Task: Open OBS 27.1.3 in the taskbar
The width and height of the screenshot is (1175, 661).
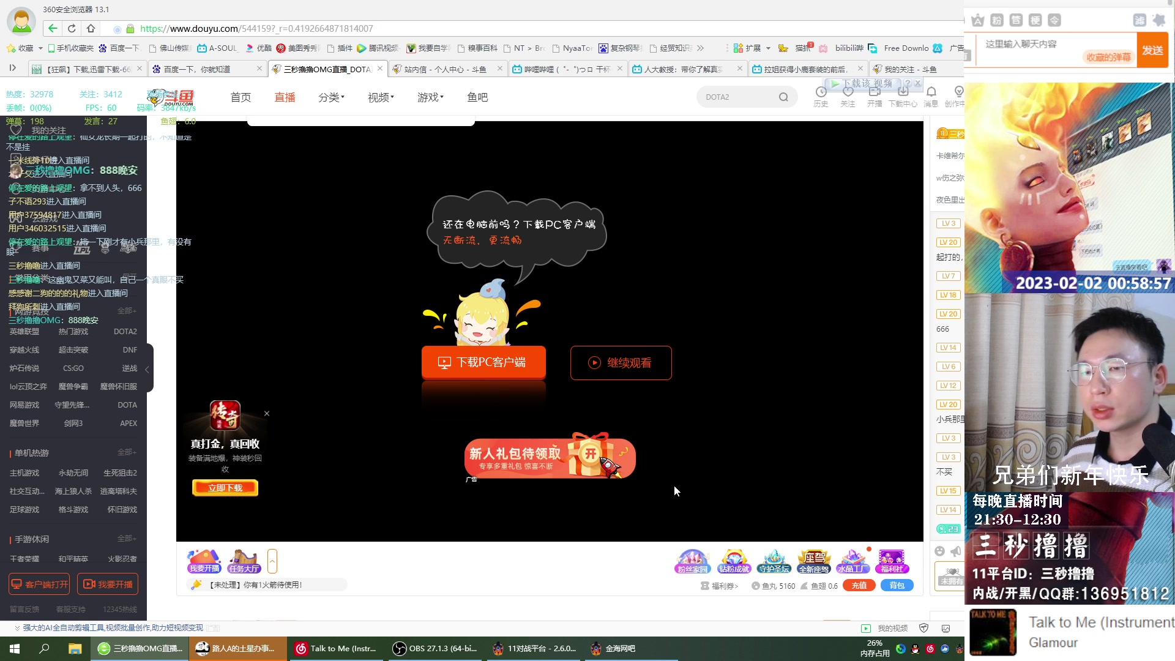Action: (x=436, y=648)
